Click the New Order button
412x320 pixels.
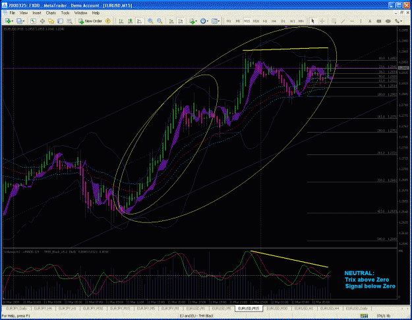[x=90, y=21]
